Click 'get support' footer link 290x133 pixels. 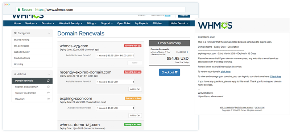click(260, 107)
